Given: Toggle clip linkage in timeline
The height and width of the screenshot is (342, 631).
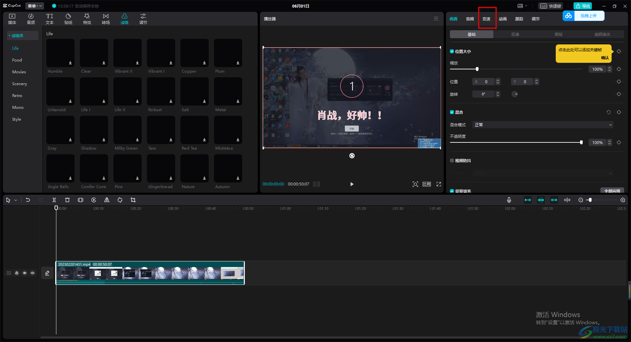Looking at the screenshot, I should [x=554, y=200].
